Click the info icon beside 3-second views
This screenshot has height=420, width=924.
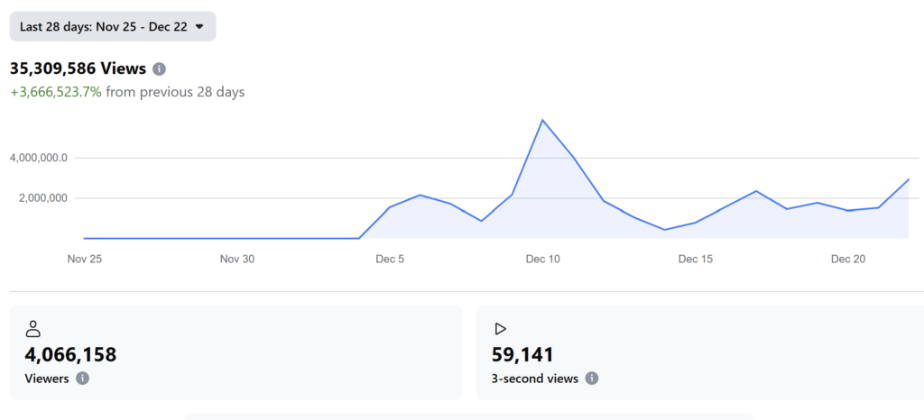click(x=591, y=379)
